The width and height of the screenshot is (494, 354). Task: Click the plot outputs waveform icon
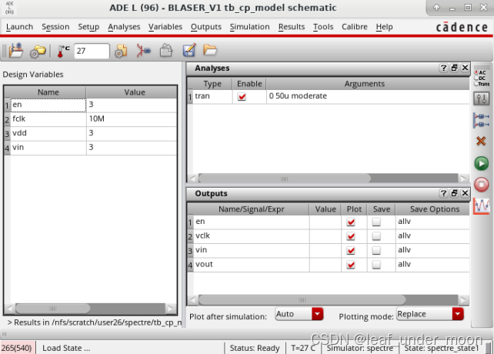click(482, 206)
